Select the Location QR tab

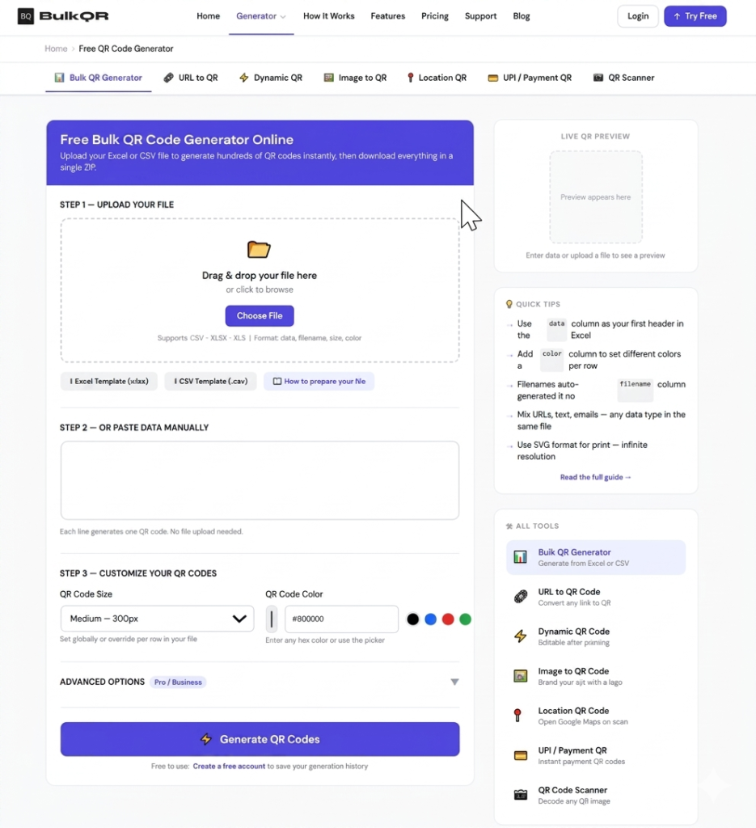coord(437,78)
